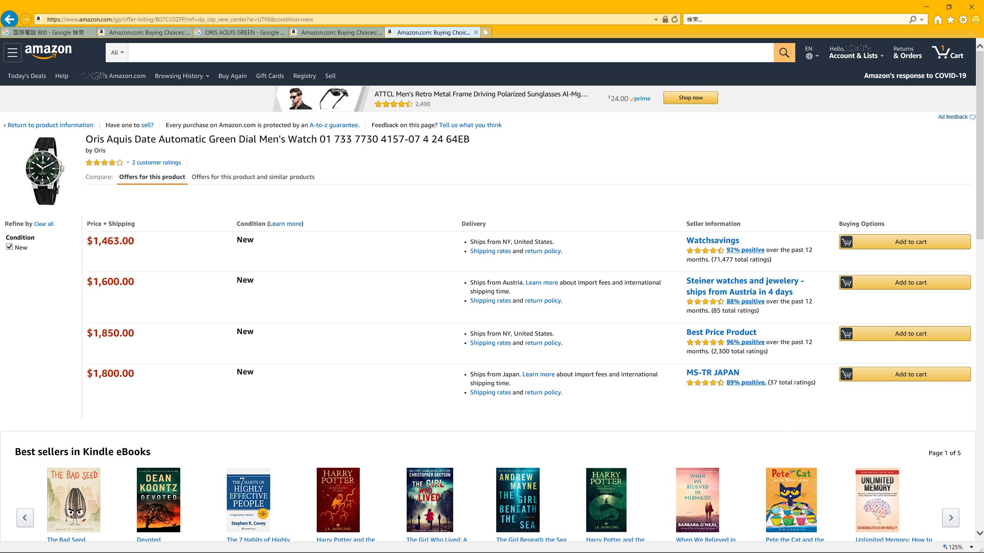Click Learn more beside Condition header
The width and height of the screenshot is (984, 553).
click(285, 224)
